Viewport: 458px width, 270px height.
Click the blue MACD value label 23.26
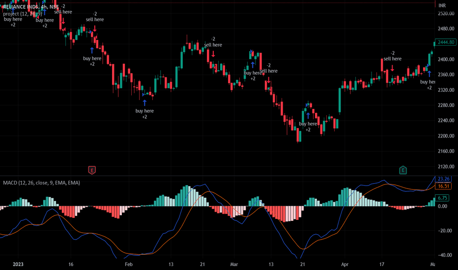(443, 179)
